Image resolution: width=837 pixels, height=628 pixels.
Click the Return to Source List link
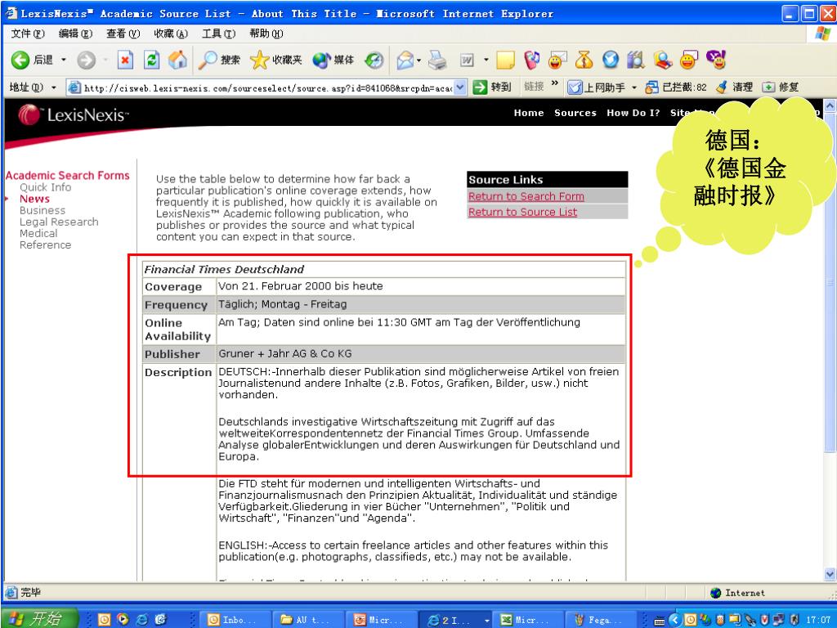point(522,212)
